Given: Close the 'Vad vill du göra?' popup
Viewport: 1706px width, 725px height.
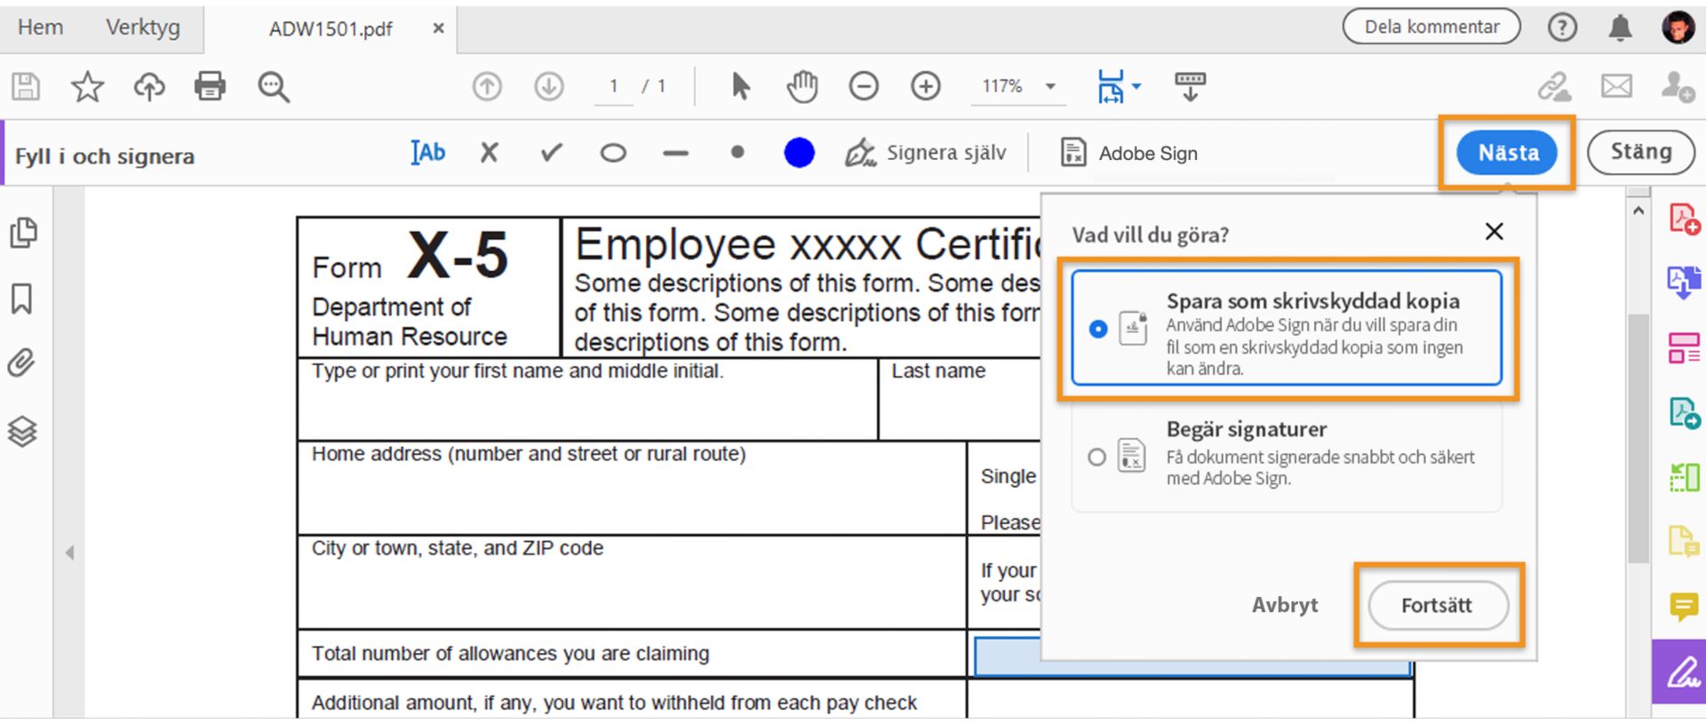Looking at the screenshot, I should pyautogui.click(x=1495, y=232).
